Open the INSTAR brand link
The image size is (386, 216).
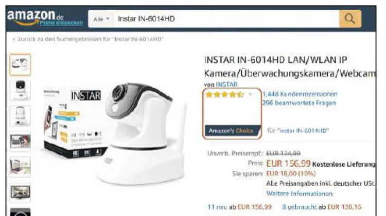[226, 85]
